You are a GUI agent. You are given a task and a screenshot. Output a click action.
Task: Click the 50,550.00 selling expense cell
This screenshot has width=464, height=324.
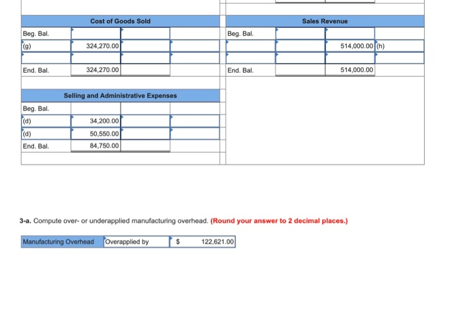click(95, 134)
